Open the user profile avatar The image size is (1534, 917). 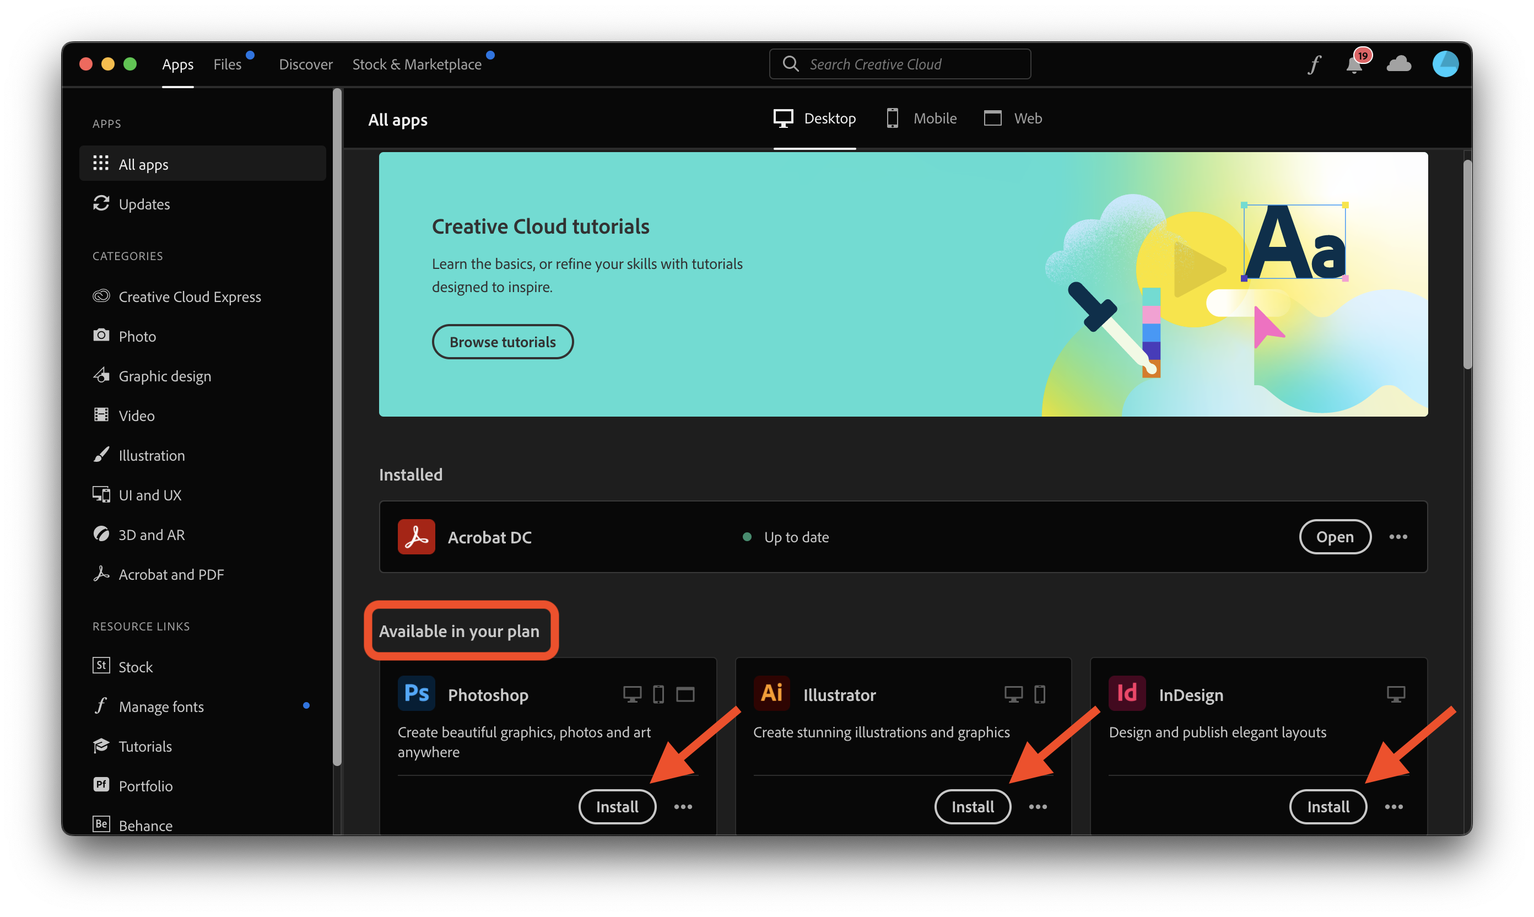(x=1445, y=63)
